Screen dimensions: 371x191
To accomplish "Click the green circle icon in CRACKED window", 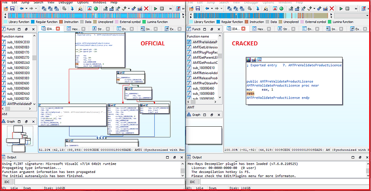I will point(281,9).
